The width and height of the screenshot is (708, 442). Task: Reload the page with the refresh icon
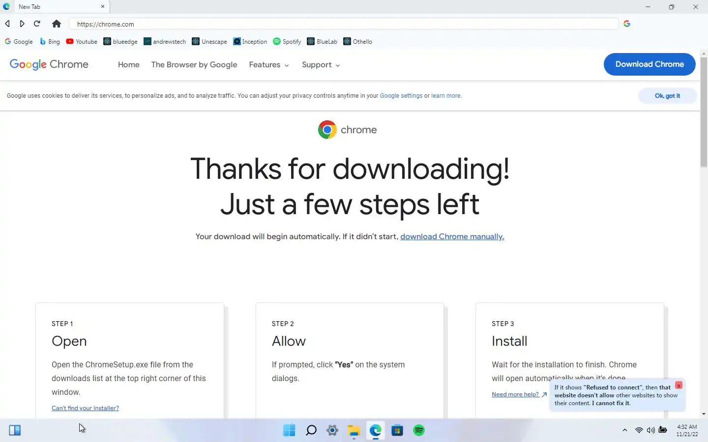coord(37,24)
